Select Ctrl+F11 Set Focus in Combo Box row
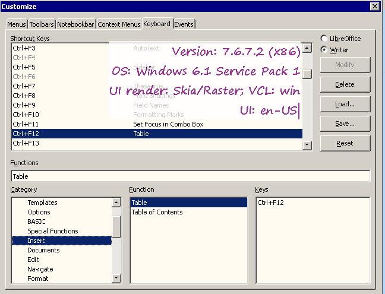385x294 pixels. (157, 124)
